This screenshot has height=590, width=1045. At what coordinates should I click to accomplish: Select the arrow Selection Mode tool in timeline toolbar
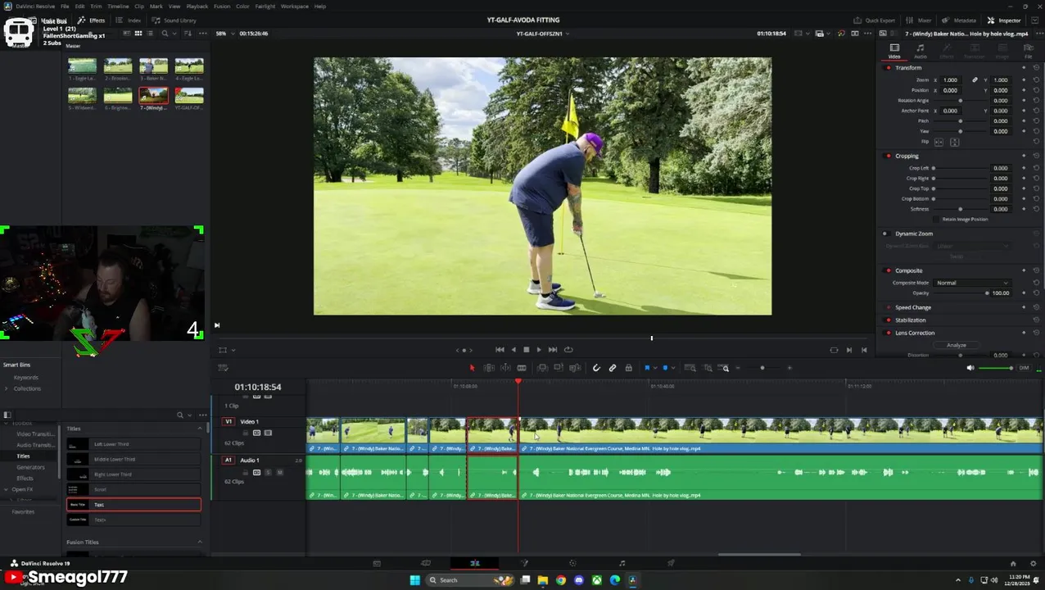coord(472,368)
